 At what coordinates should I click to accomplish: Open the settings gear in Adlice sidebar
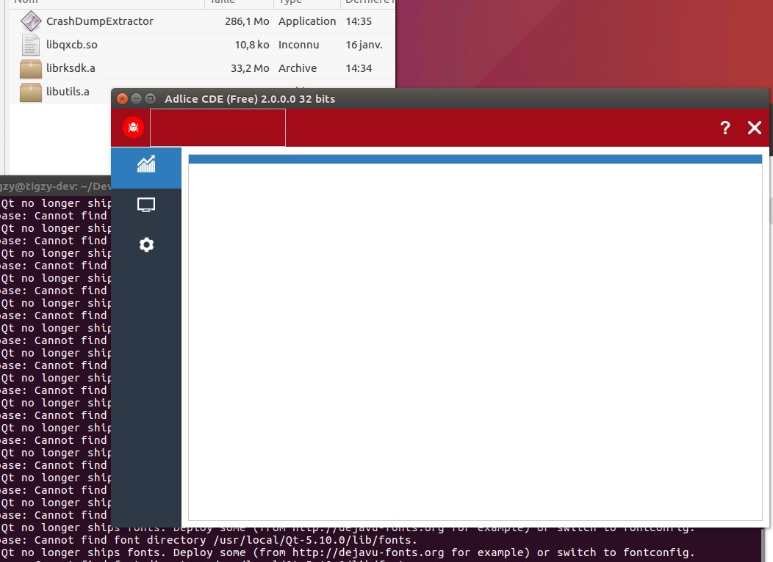[x=146, y=244]
